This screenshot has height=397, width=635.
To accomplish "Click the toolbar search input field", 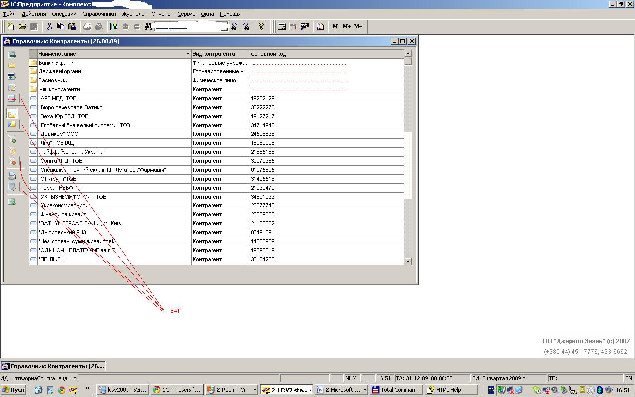I will 191,27.
